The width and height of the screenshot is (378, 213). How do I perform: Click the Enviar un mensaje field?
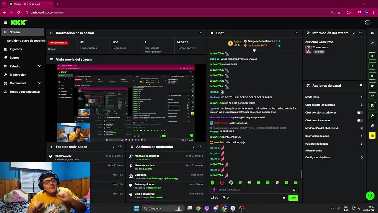point(255,190)
